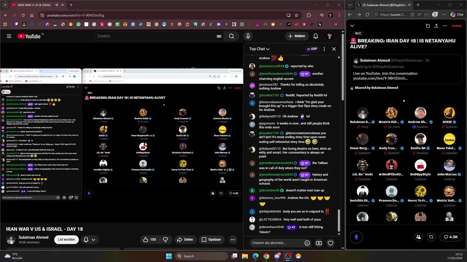The width and height of the screenshot is (467, 262).
Task: Open Beatrix Kiddo co-host avatar in X Space
Action: click(391, 113)
